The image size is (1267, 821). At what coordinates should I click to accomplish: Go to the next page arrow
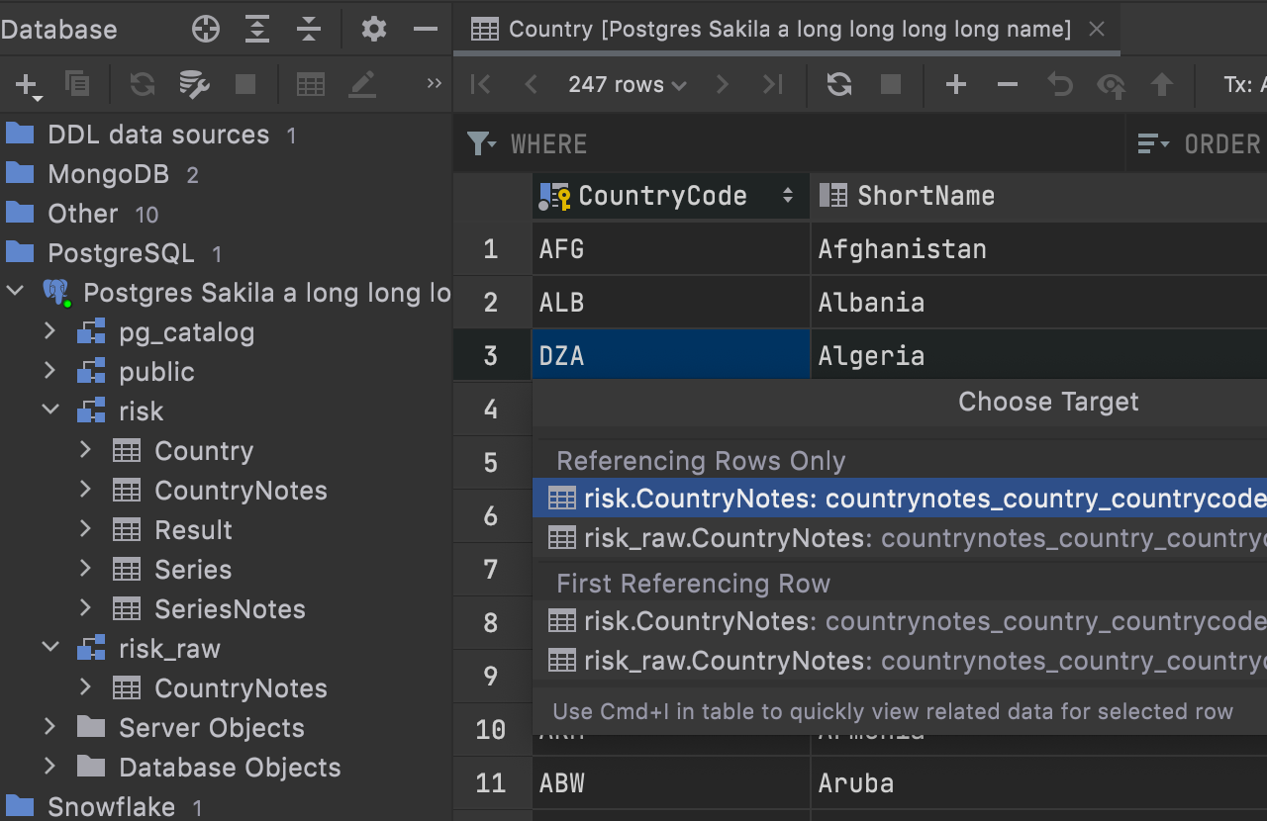click(x=723, y=85)
